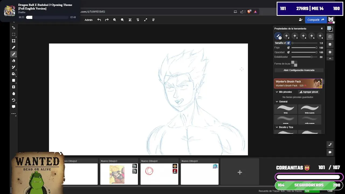345x194 pixels.
Task: Collapse the General brushes section
Action: tap(277, 102)
